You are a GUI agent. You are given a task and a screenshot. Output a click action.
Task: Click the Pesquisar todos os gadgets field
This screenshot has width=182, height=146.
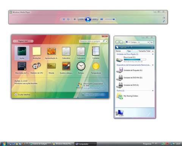[91, 41]
